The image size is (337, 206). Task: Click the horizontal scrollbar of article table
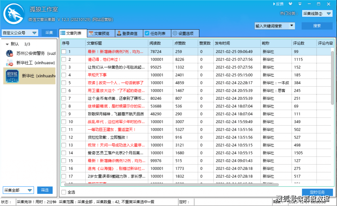pos(171,185)
